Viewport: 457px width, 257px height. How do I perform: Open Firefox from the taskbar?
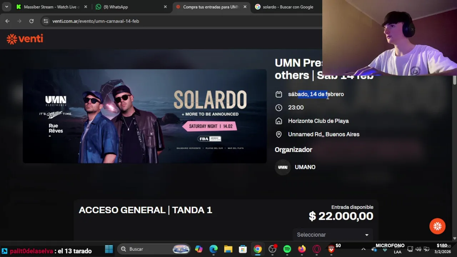(x=302, y=249)
